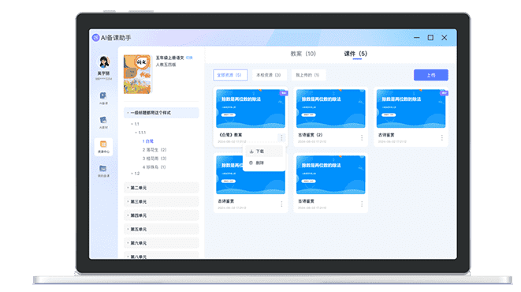Open the AI备课 sidebar icon
The image size is (521, 292).
(x=103, y=98)
